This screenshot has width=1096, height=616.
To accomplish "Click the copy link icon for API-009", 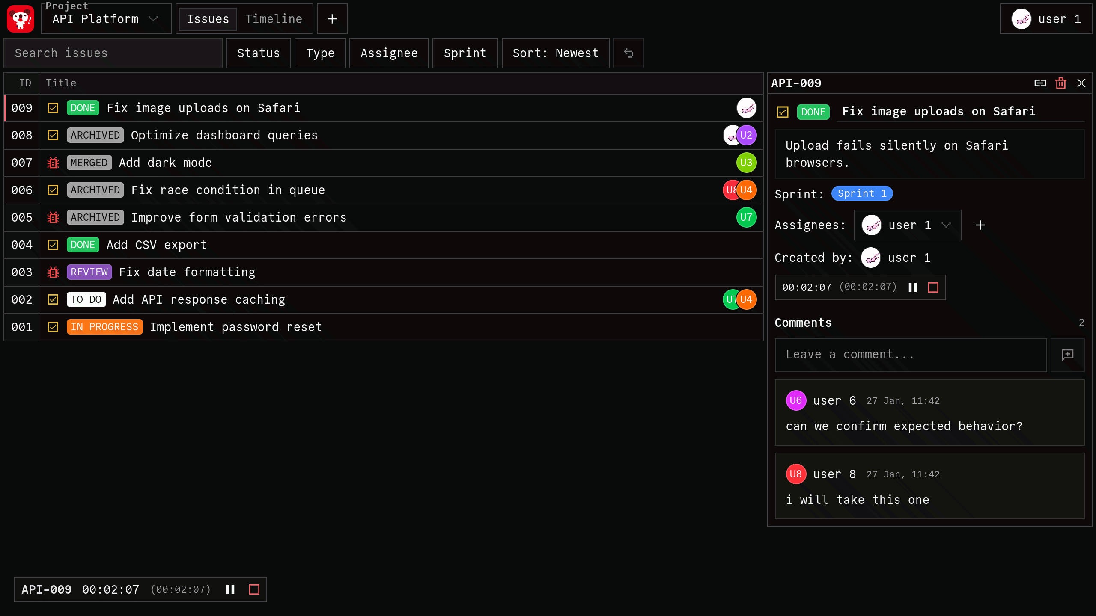I will (1040, 83).
